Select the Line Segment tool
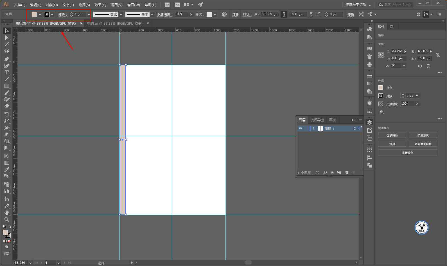The height and width of the screenshot is (266, 447). click(7, 79)
